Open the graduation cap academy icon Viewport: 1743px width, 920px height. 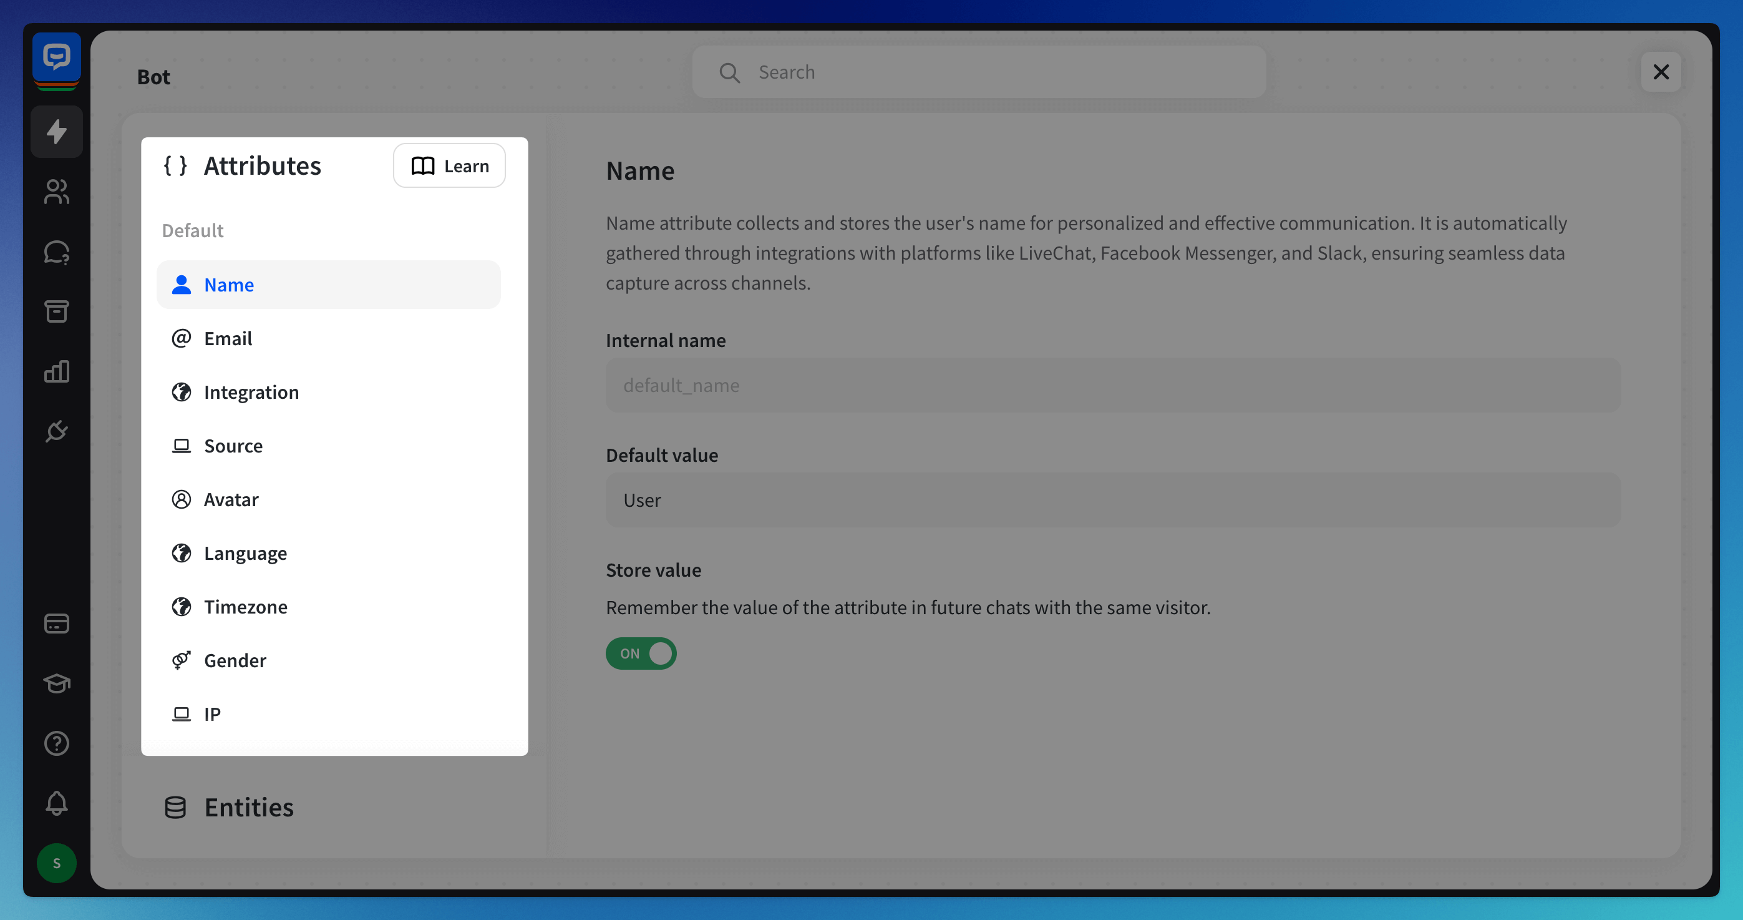[x=56, y=683]
